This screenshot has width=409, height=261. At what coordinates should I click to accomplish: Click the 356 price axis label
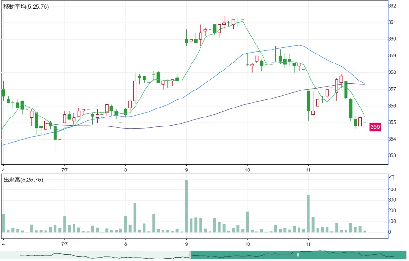tap(392, 106)
